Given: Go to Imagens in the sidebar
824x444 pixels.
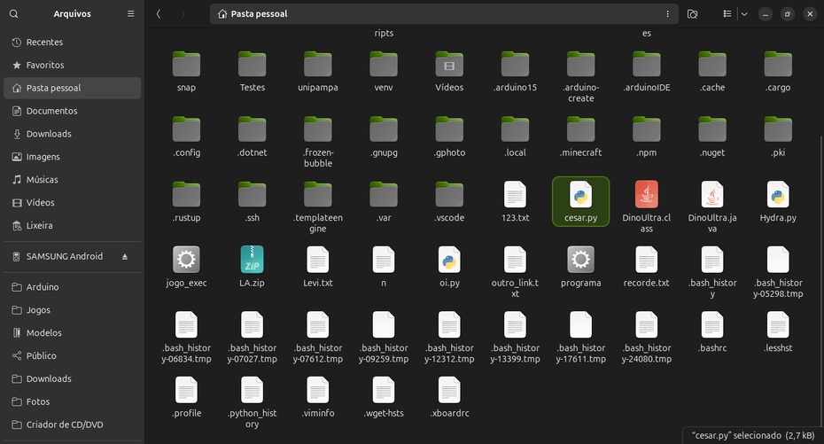Looking at the screenshot, I should (x=72, y=157).
